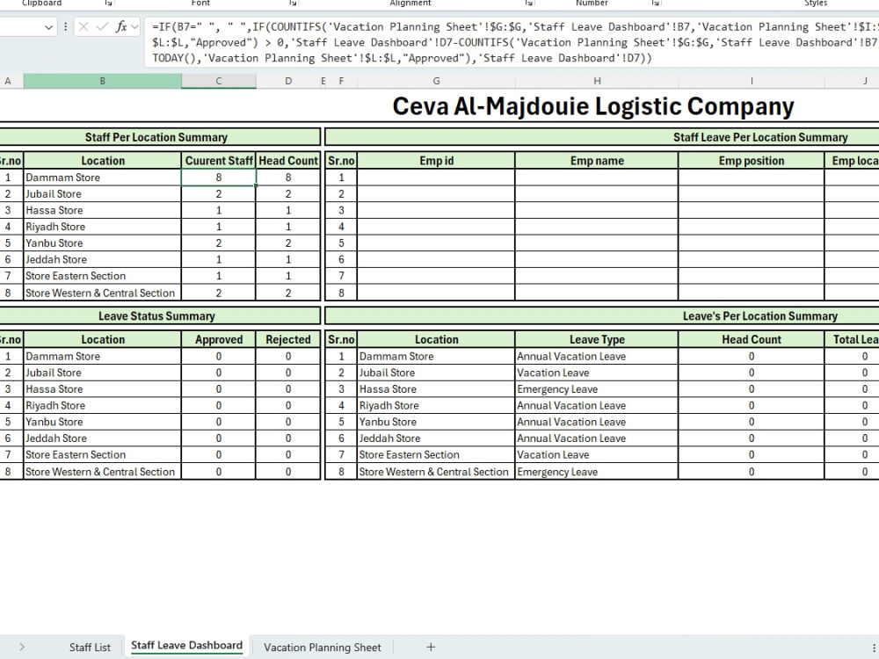Select empty Emp name cell in row Sr.no 3
Screen dimensions: 879x659
(x=597, y=210)
